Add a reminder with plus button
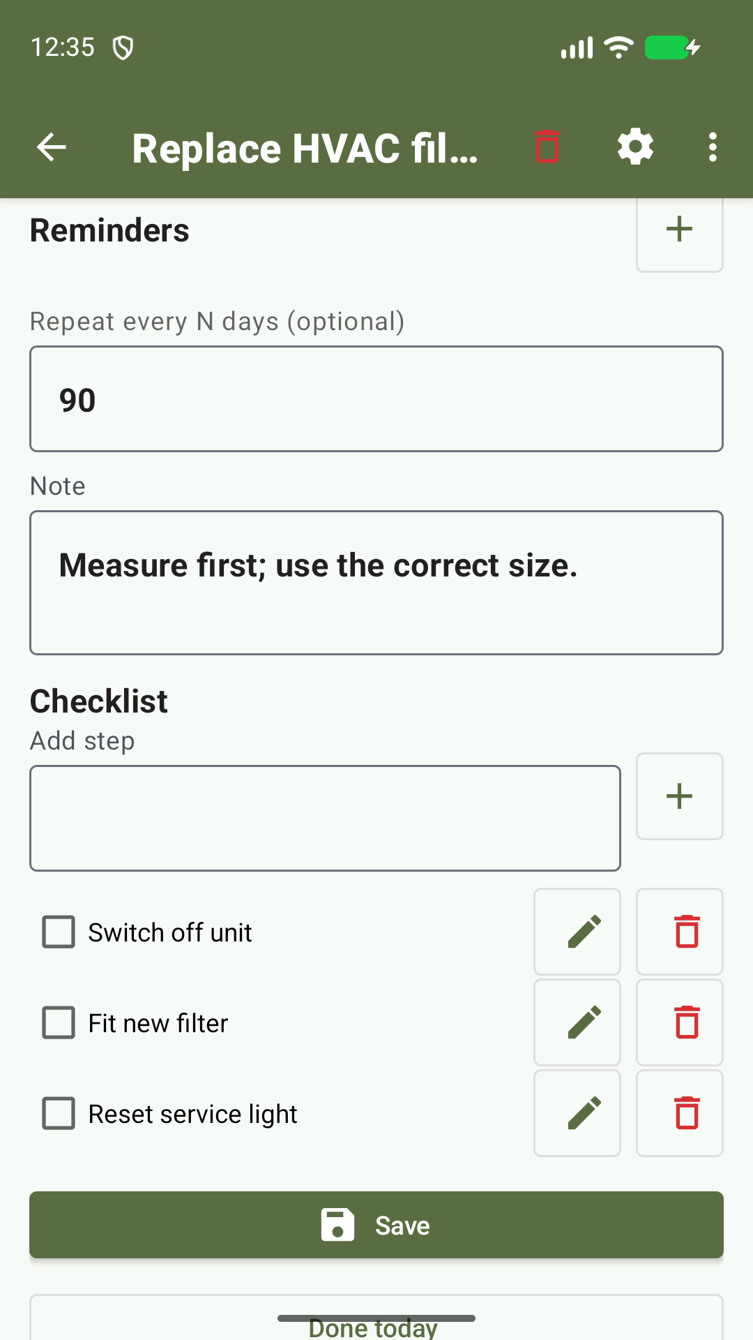The height and width of the screenshot is (1340, 753). point(680,230)
